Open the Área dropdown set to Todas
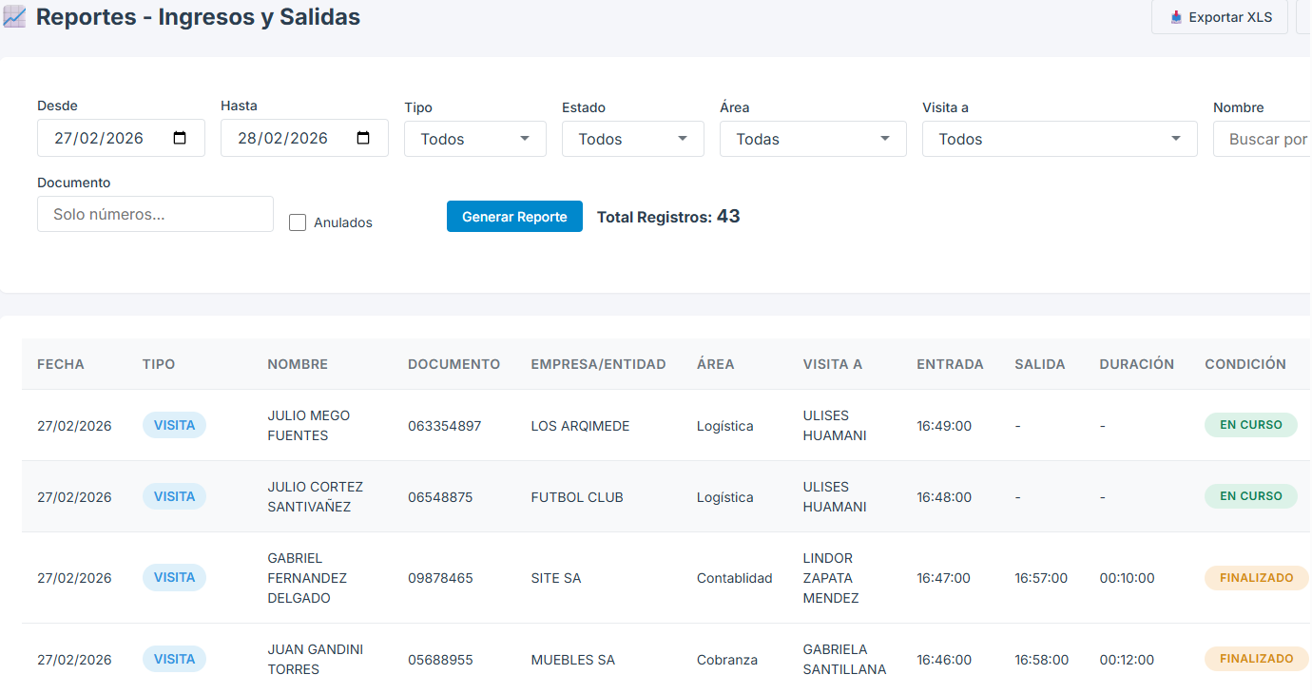Viewport: 1312px width, 694px height. click(x=812, y=139)
